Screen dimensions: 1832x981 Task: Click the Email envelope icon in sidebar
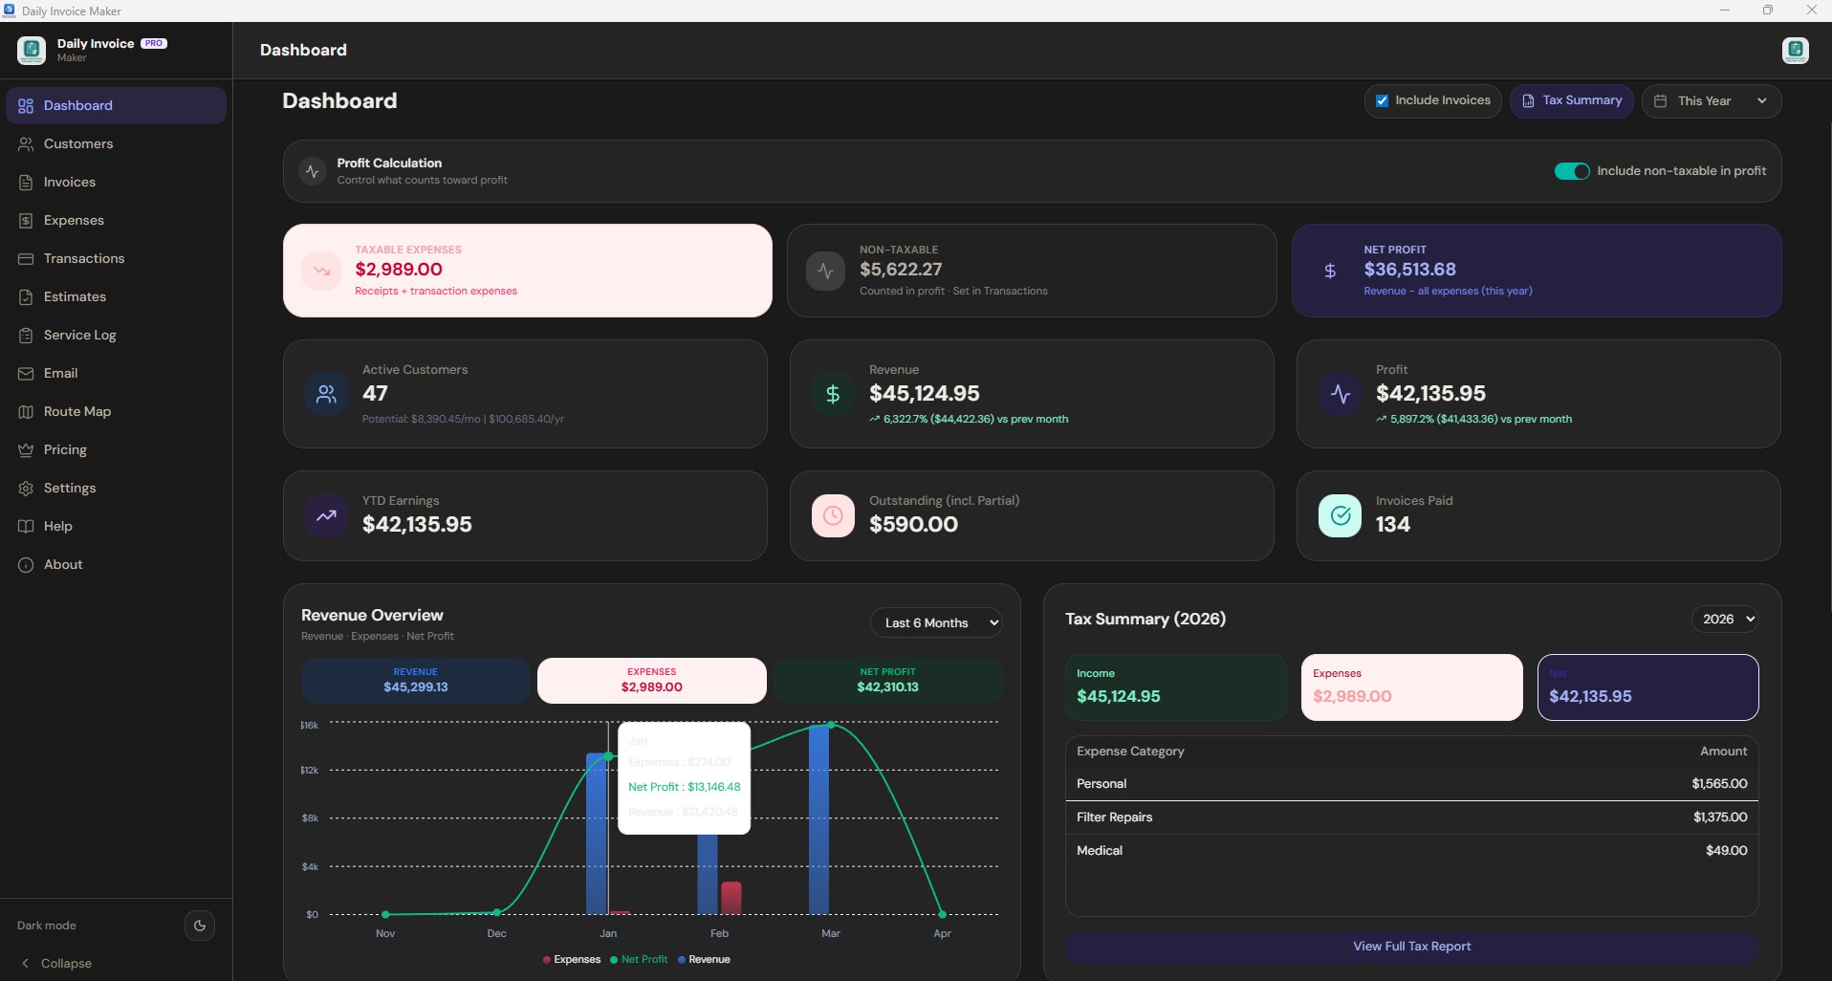click(x=26, y=374)
